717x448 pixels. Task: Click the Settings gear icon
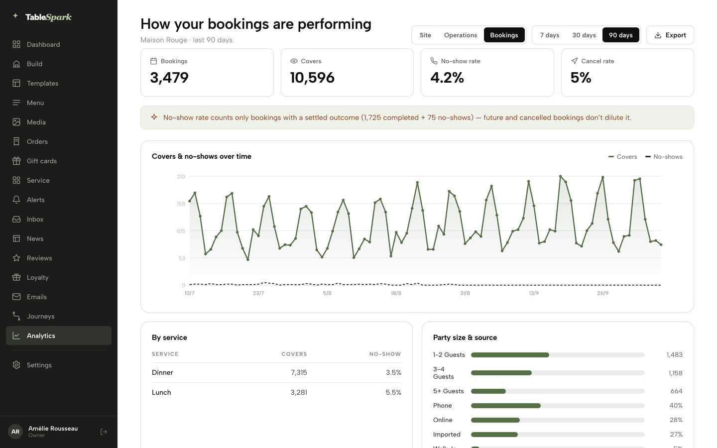[x=16, y=365]
